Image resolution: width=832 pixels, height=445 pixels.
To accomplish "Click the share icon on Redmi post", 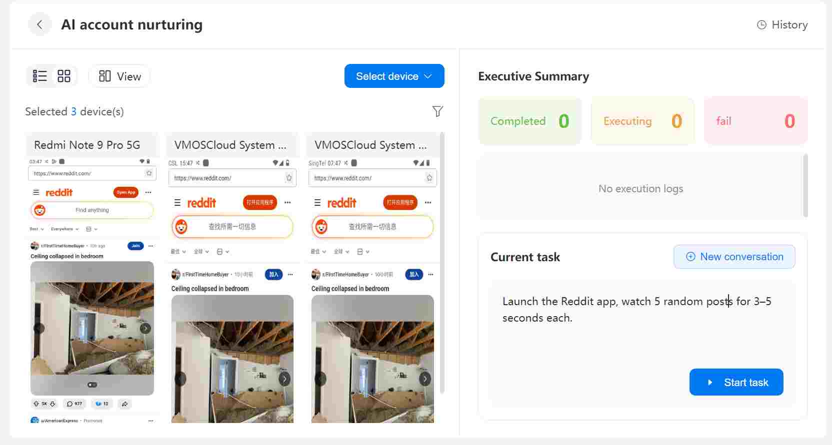I will coord(124,404).
